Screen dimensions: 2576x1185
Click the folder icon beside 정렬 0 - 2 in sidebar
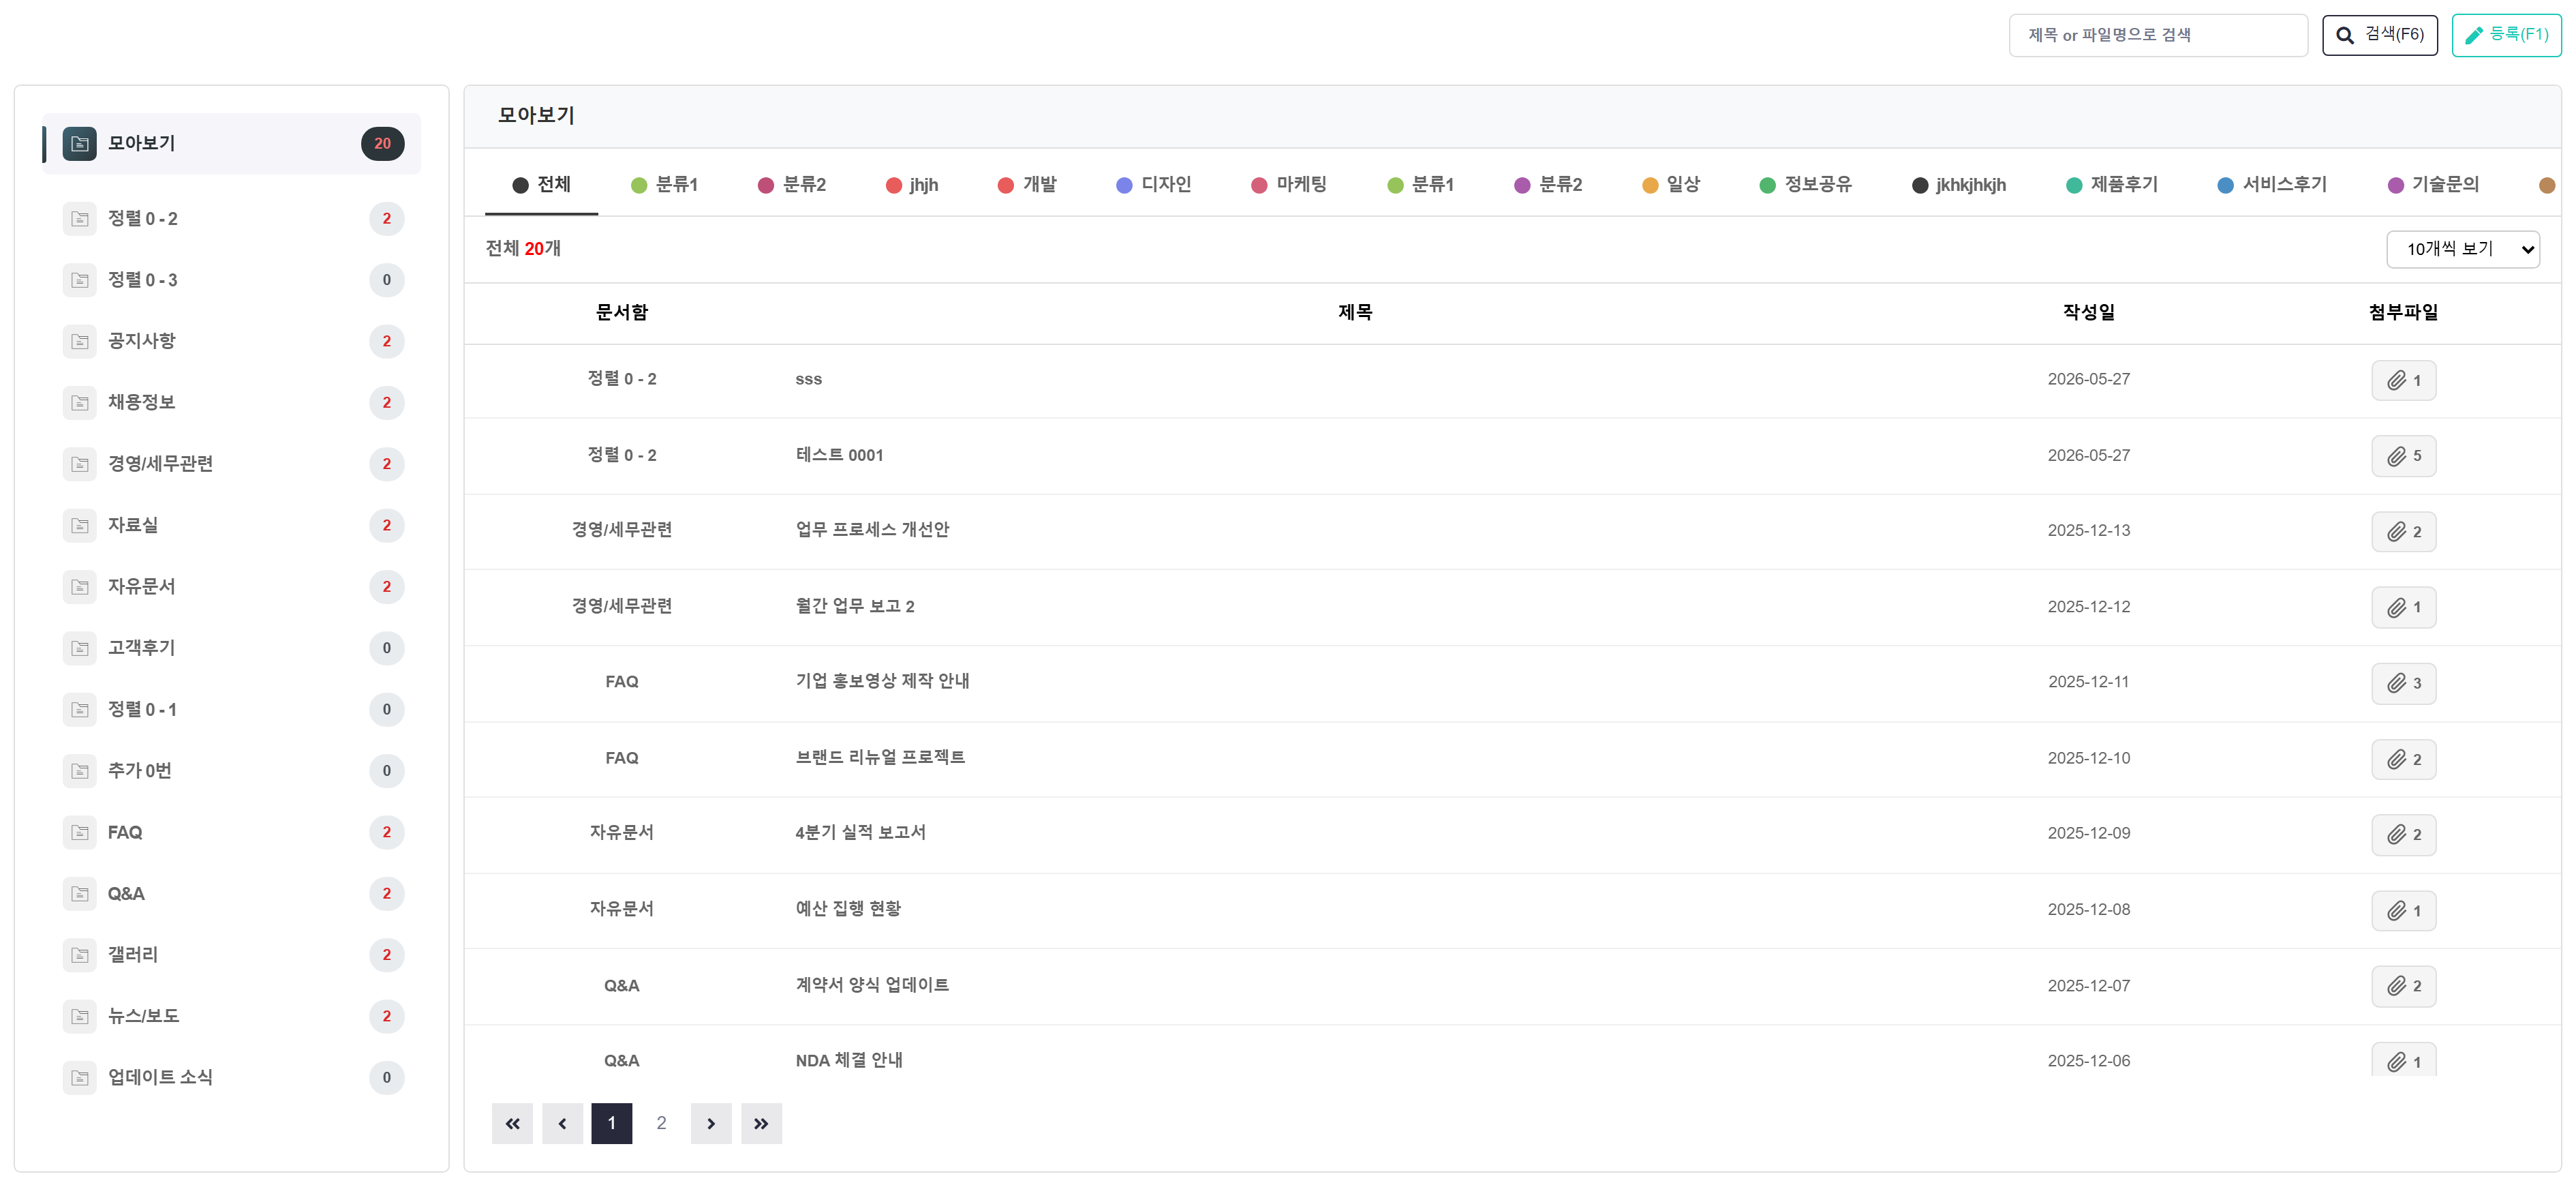click(x=80, y=219)
